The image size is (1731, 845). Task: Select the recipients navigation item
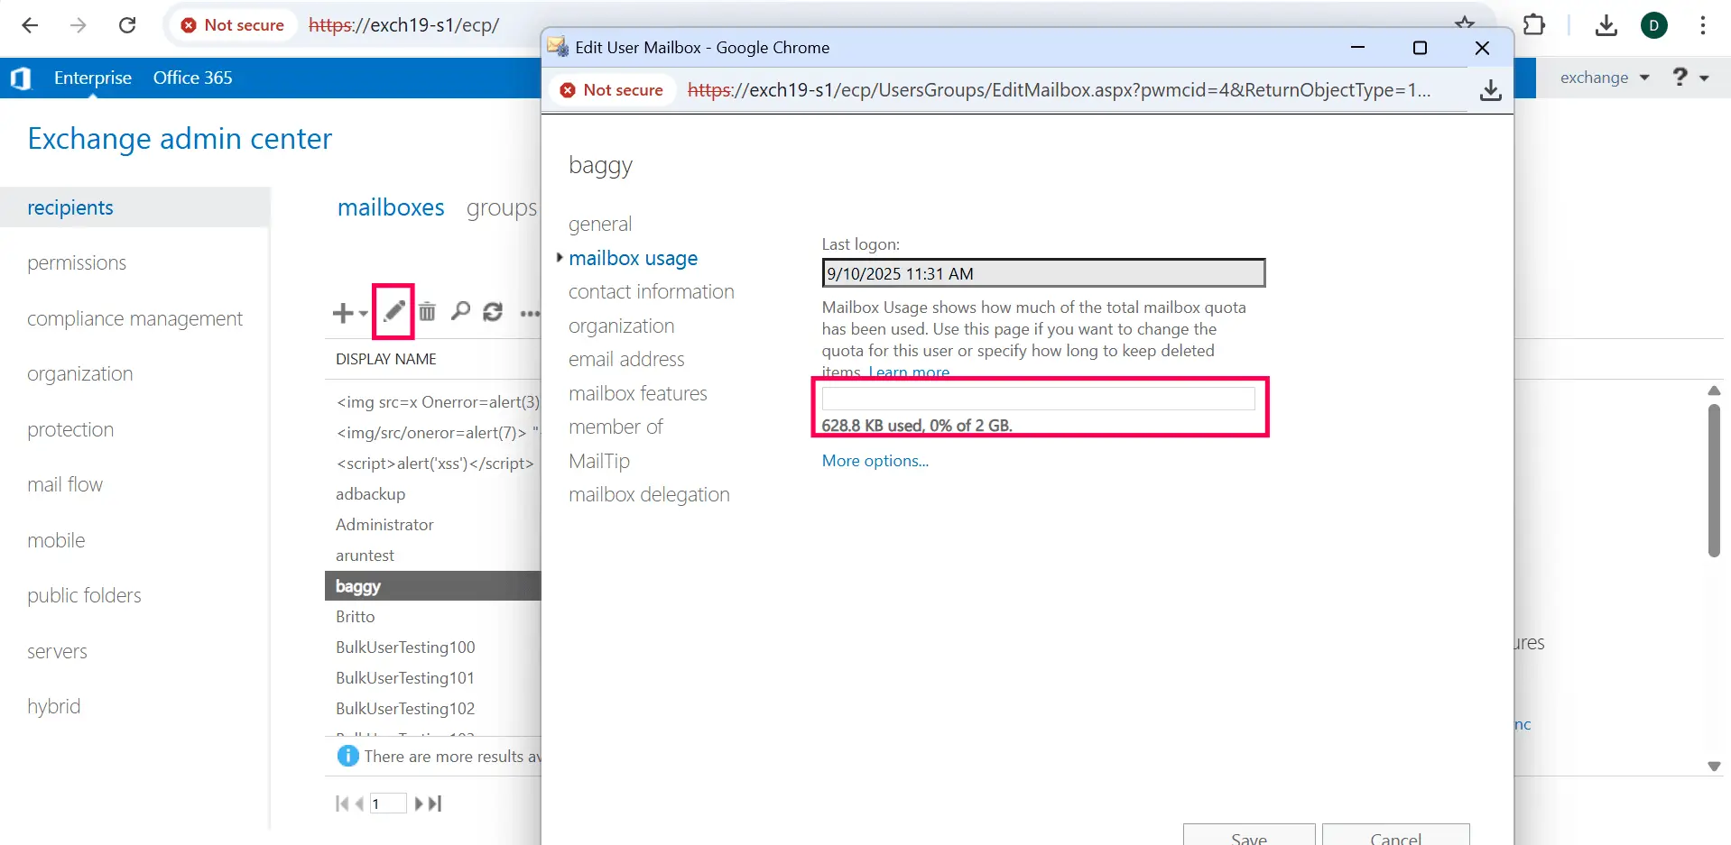point(70,207)
